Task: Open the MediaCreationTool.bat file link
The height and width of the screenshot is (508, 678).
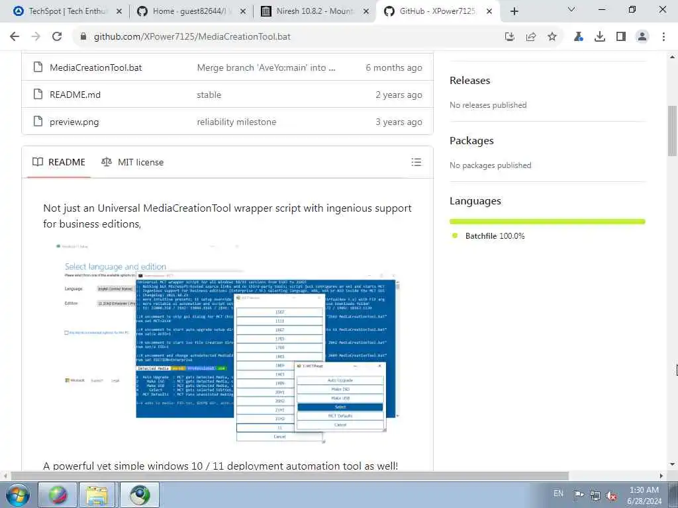Action: (95, 67)
